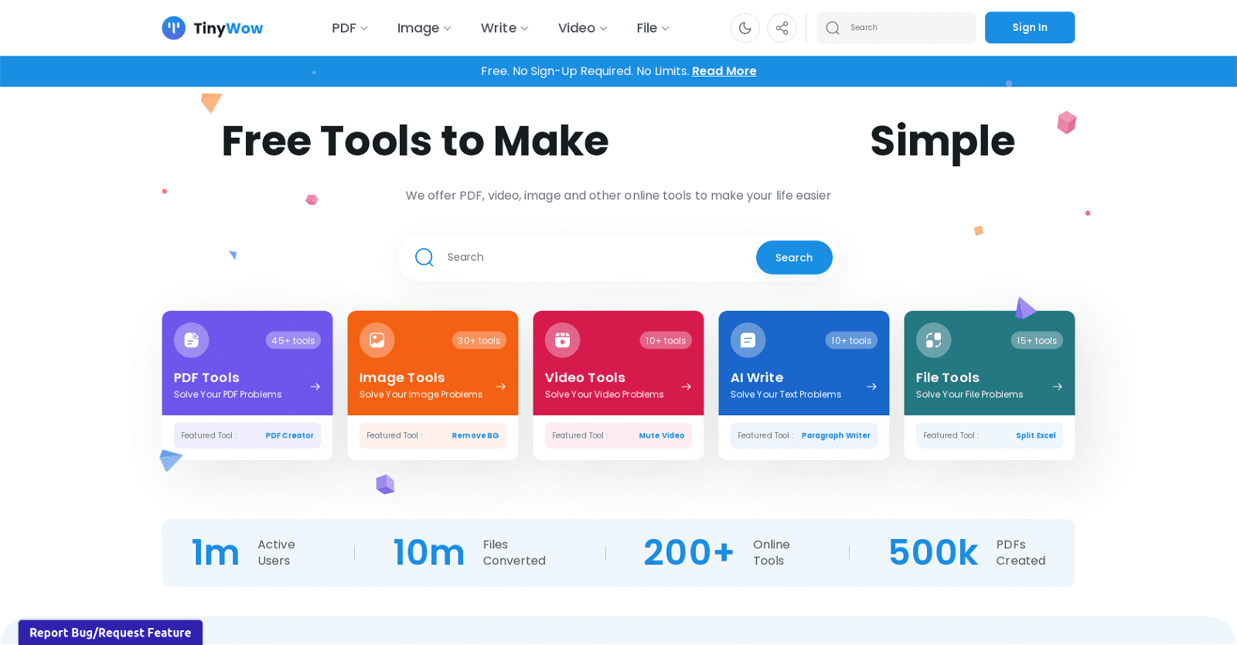The width and height of the screenshot is (1237, 645).
Task: Follow the Read More banner link
Action: 724,71
